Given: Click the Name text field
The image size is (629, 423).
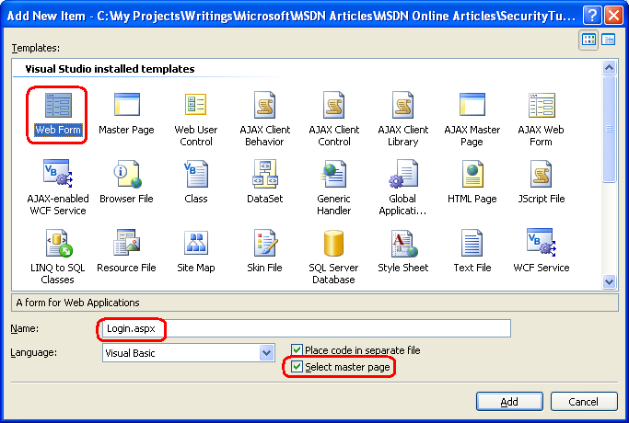Looking at the screenshot, I should point(304,328).
